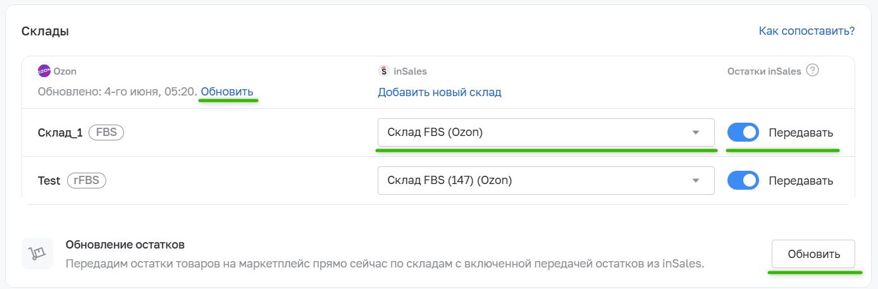Click the arrow of the Test warehouse selector

[x=696, y=180]
